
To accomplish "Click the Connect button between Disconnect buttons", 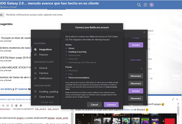I will tap(136, 91).
